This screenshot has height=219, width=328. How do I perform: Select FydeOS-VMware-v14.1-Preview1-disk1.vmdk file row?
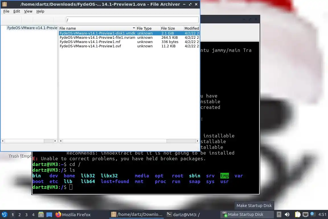click(x=129, y=33)
